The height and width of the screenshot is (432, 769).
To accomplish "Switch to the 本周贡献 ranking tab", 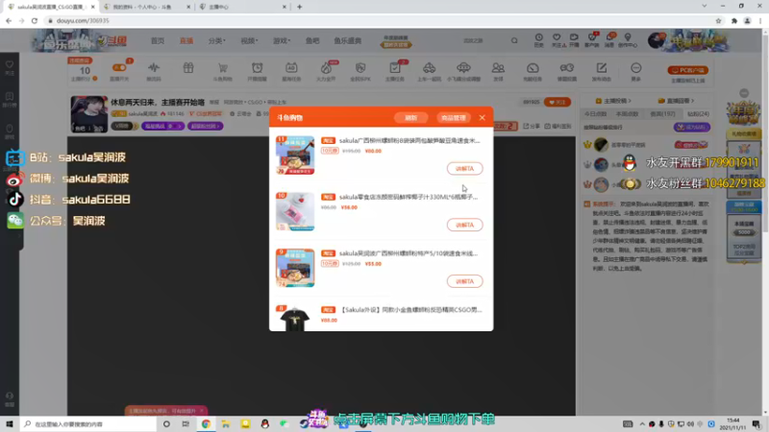I will pos(627,113).
